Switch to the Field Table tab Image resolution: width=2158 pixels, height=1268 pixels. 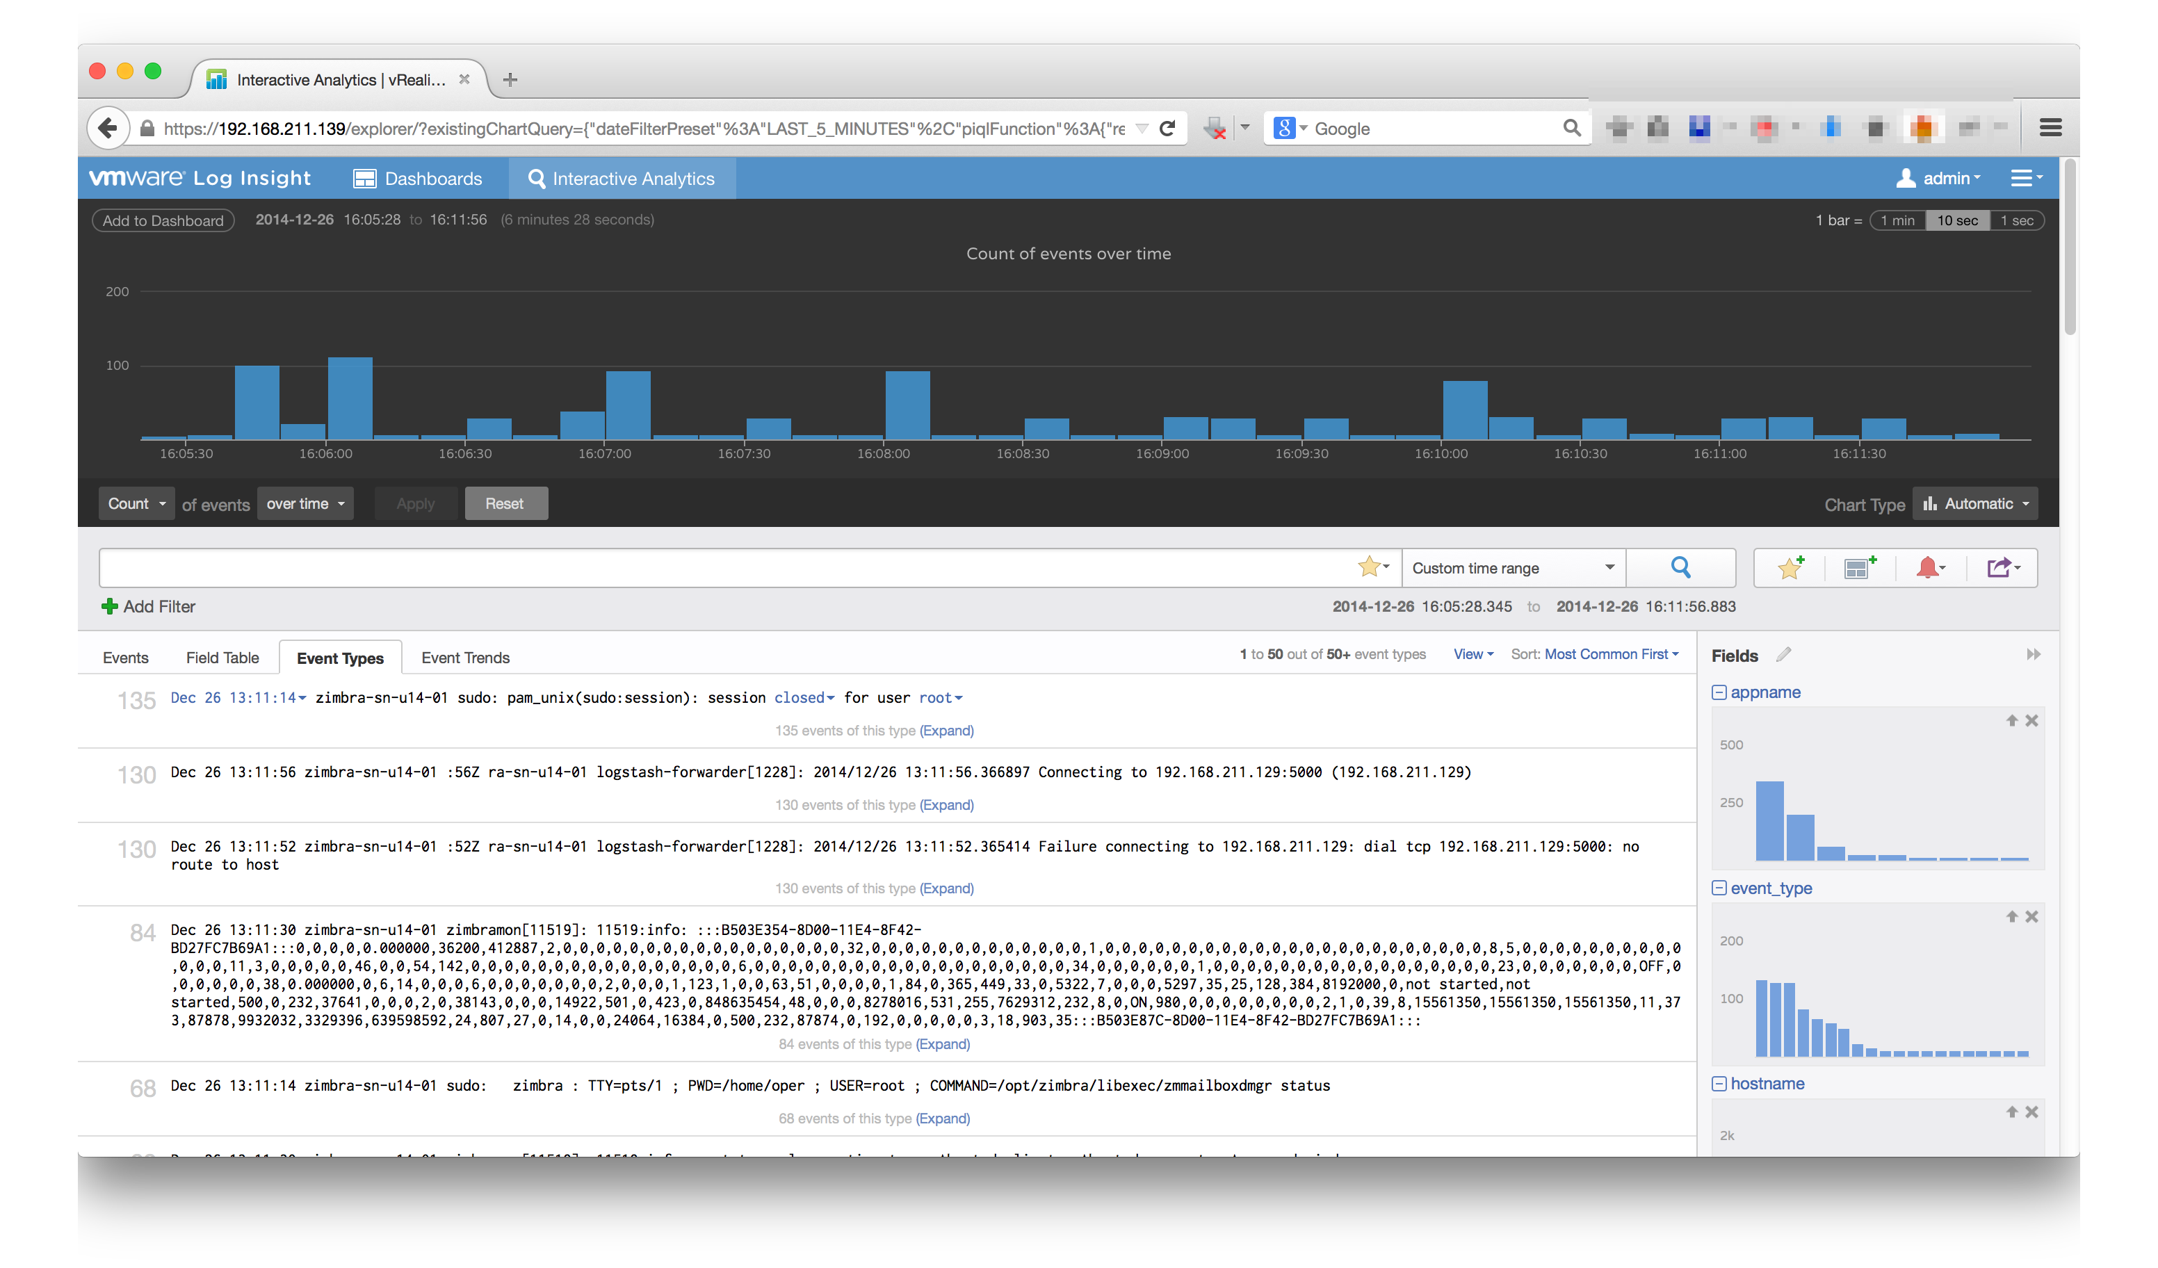[222, 658]
